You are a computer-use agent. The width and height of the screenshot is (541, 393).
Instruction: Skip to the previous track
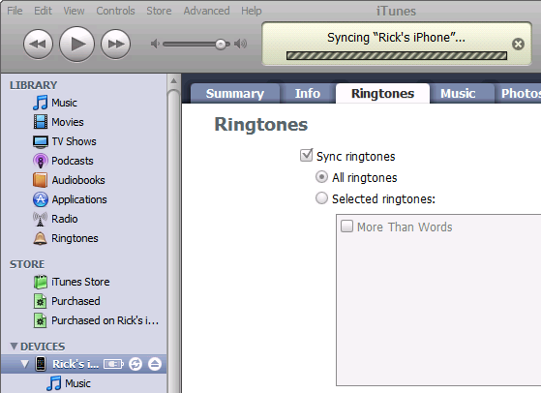pyautogui.click(x=38, y=45)
